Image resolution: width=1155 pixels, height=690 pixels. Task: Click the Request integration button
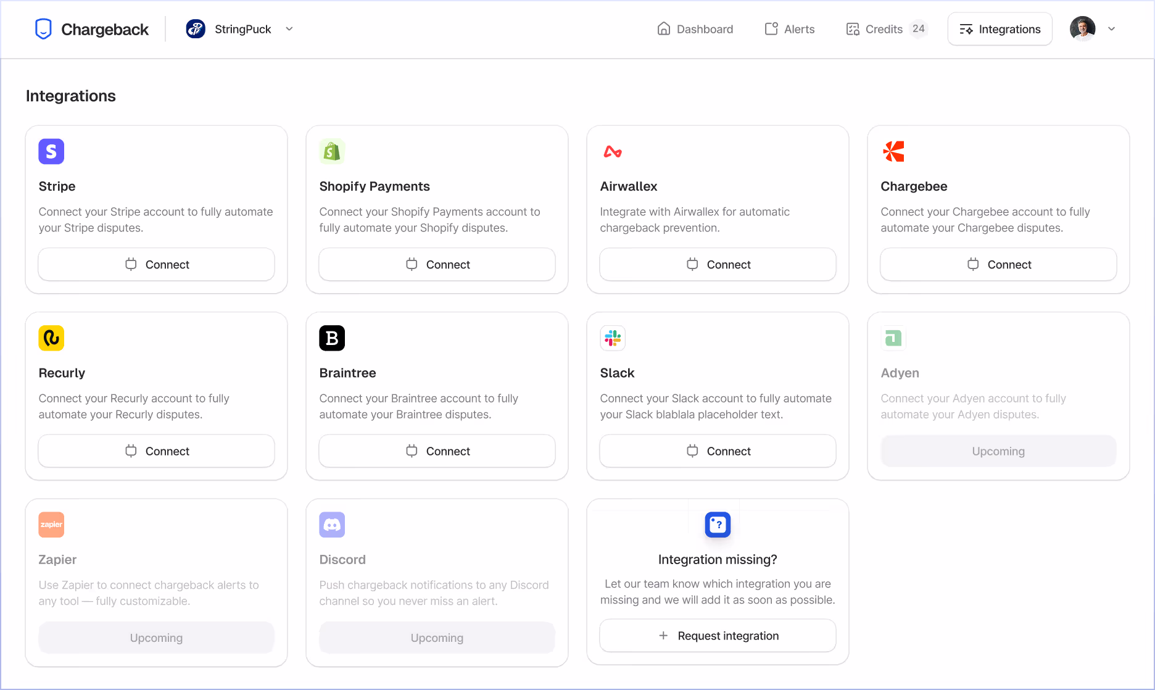pyautogui.click(x=718, y=636)
